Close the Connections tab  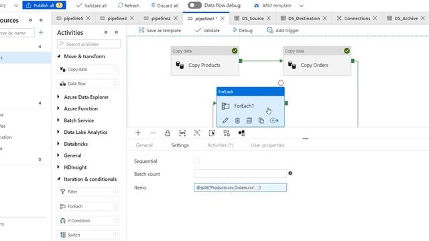pos(375,18)
